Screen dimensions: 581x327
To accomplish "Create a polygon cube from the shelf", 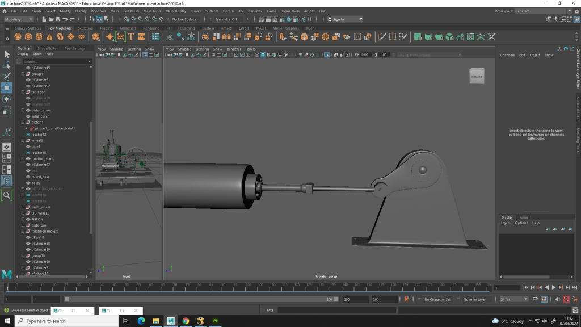I will [x=28, y=37].
